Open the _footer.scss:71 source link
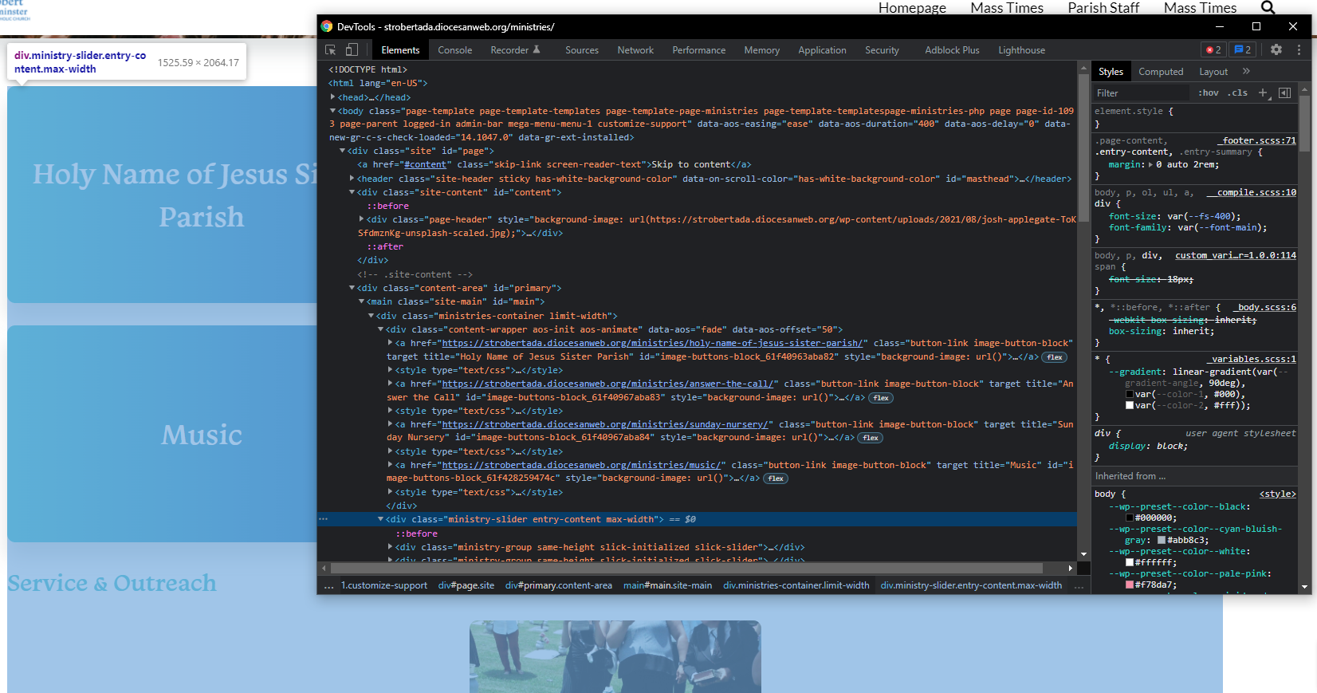1317x693 pixels. click(x=1259, y=140)
